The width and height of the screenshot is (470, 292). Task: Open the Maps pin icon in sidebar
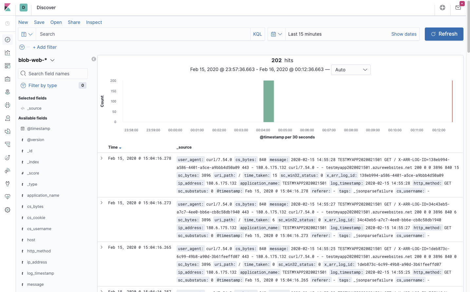[8, 92]
